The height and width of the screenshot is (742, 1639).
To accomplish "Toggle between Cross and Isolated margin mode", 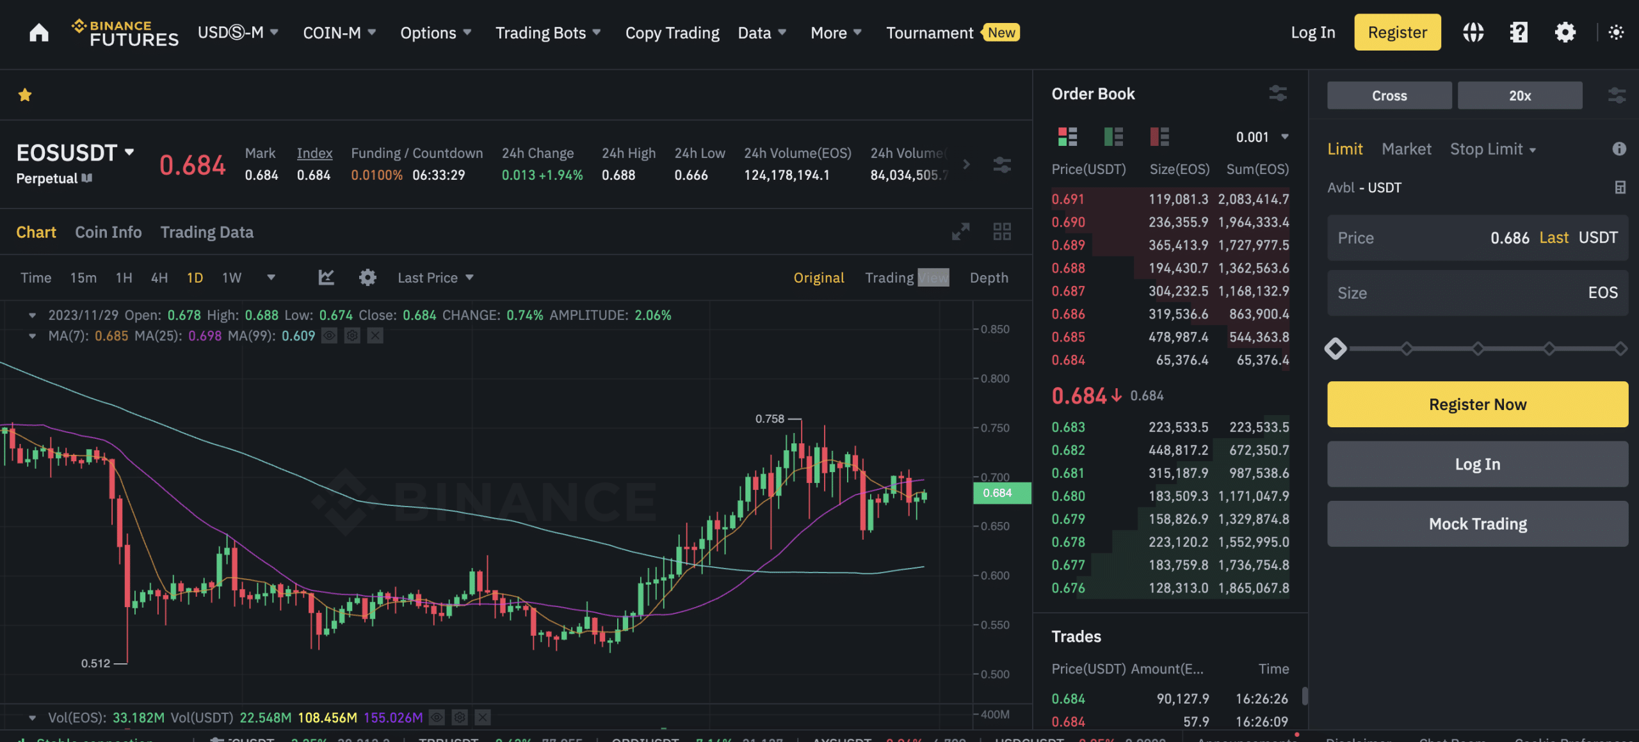I will pyautogui.click(x=1388, y=94).
